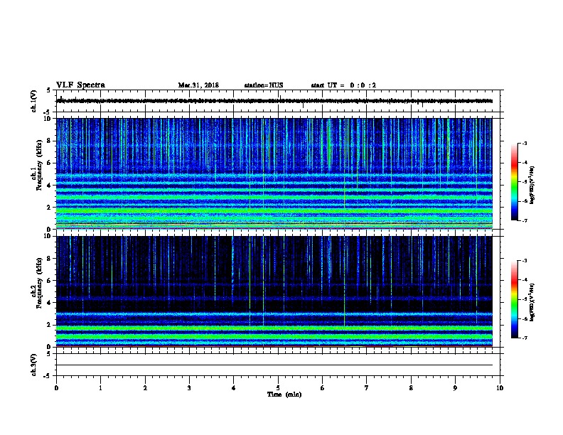Click the "-3" tick on ch.1 color bar
The height and width of the screenshot is (435, 563).
click(524, 144)
